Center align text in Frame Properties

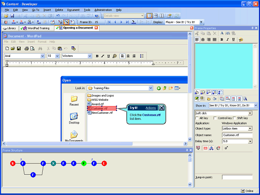203,40
